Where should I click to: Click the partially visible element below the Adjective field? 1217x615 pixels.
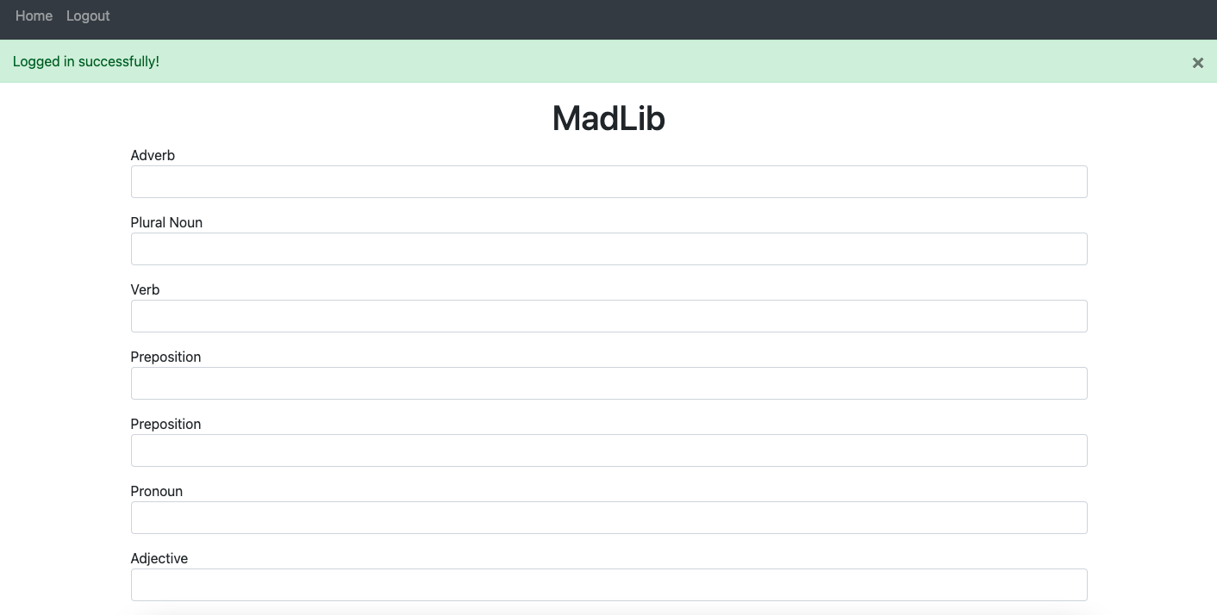click(x=608, y=612)
